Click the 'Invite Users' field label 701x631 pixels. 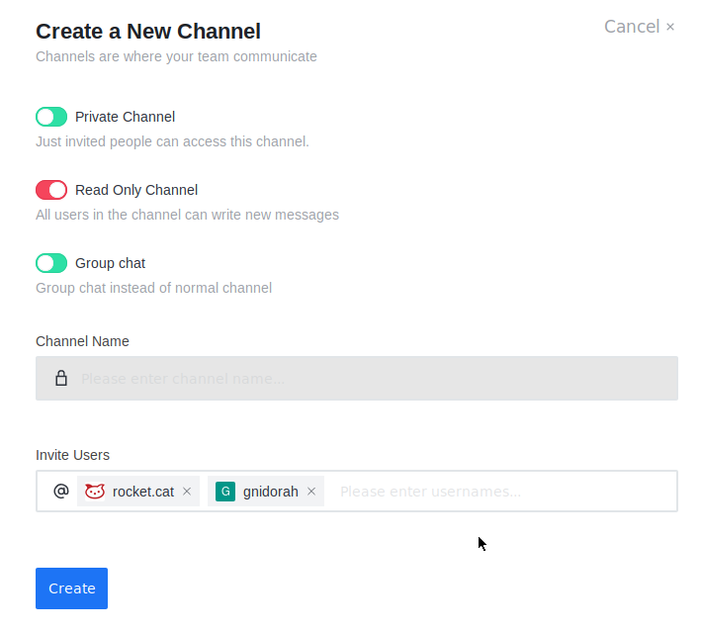click(72, 455)
